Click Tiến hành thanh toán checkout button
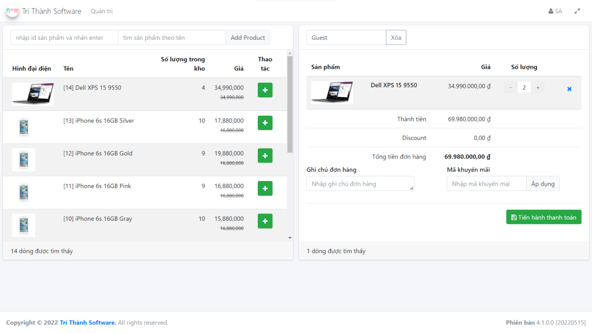The image size is (592, 333). click(543, 217)
